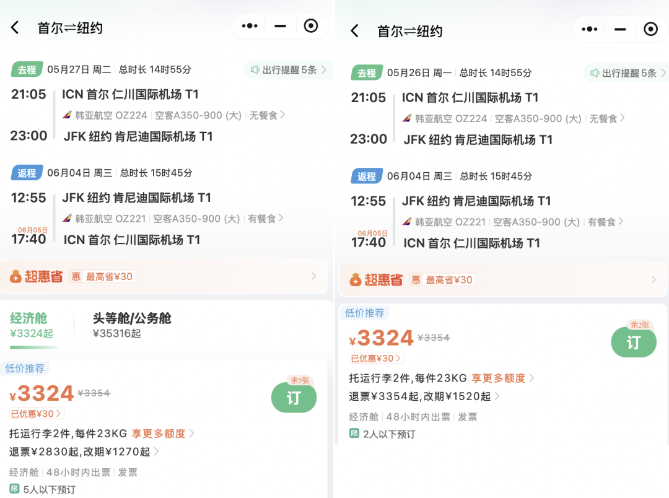Close mini program target icon, left screen

310,26
